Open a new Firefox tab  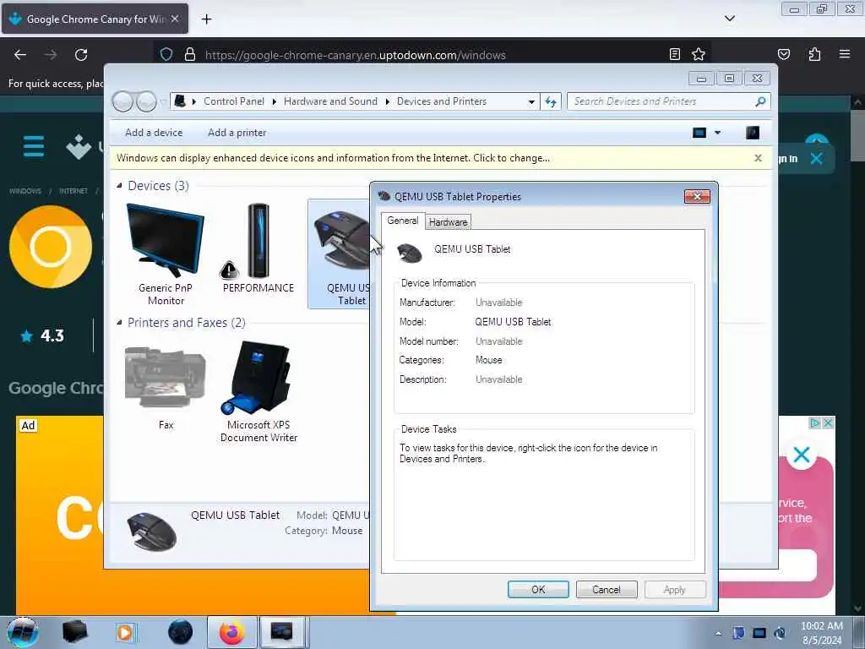(206, 19)
